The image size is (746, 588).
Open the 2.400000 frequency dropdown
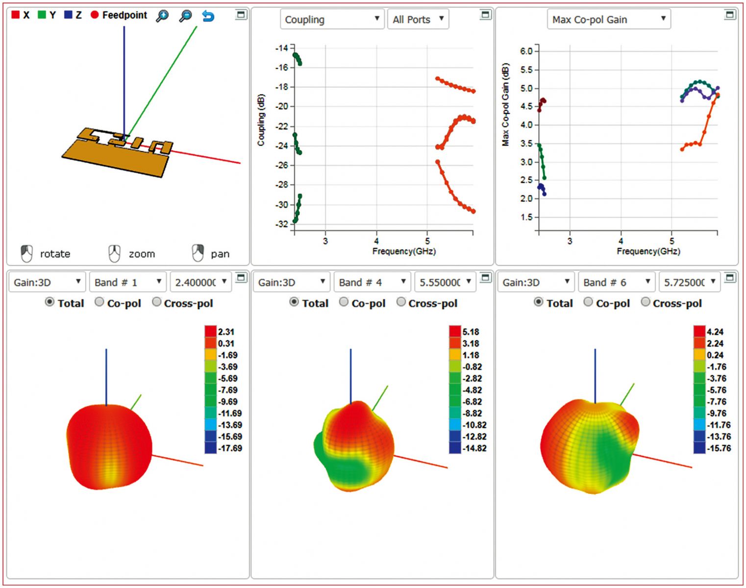(200, 282)
